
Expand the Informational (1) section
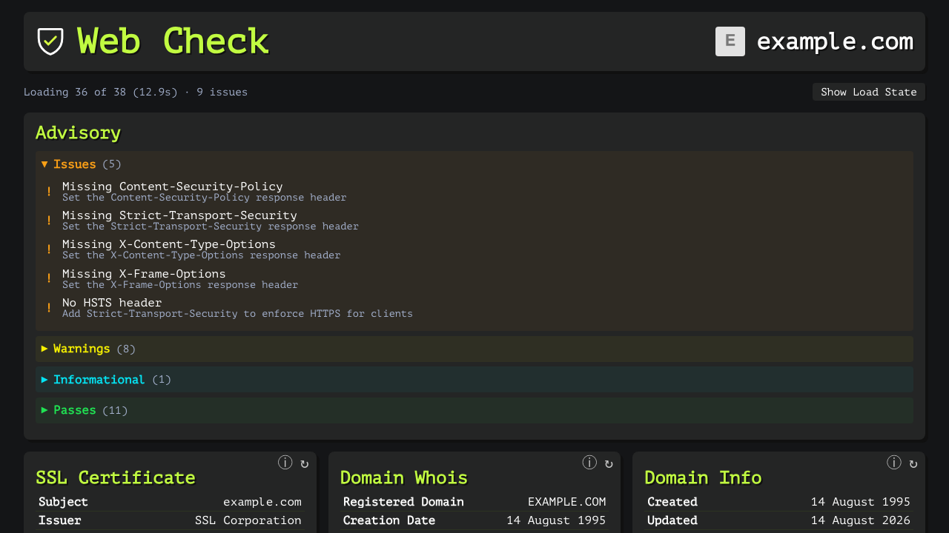[474, 380]
